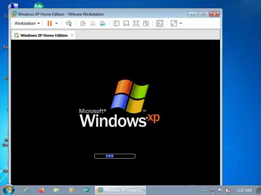The width and height of the screenshot is (261, 195).
Task: Open Action Center flag icon
Action: tap(220, 190)
